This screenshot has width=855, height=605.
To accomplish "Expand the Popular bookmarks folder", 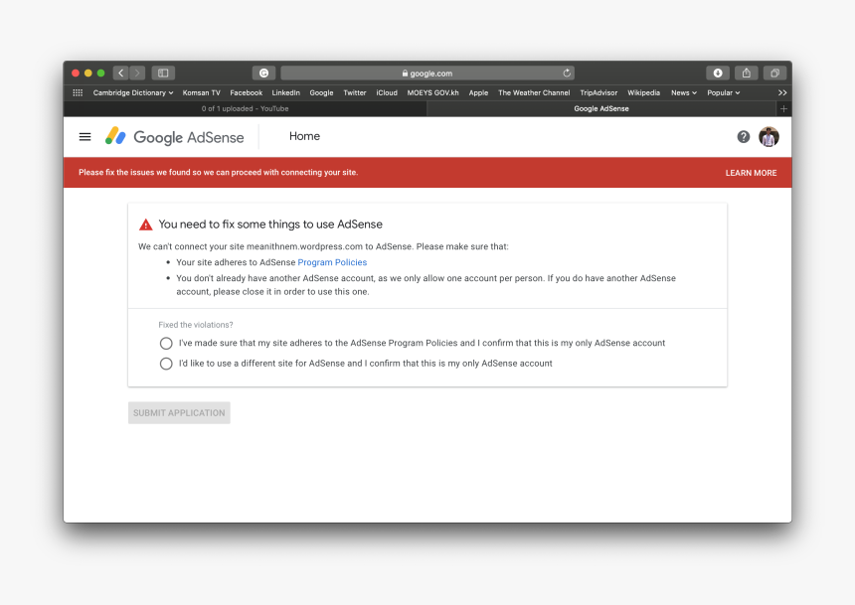I will pyautogui.click(x=724, y=92).
